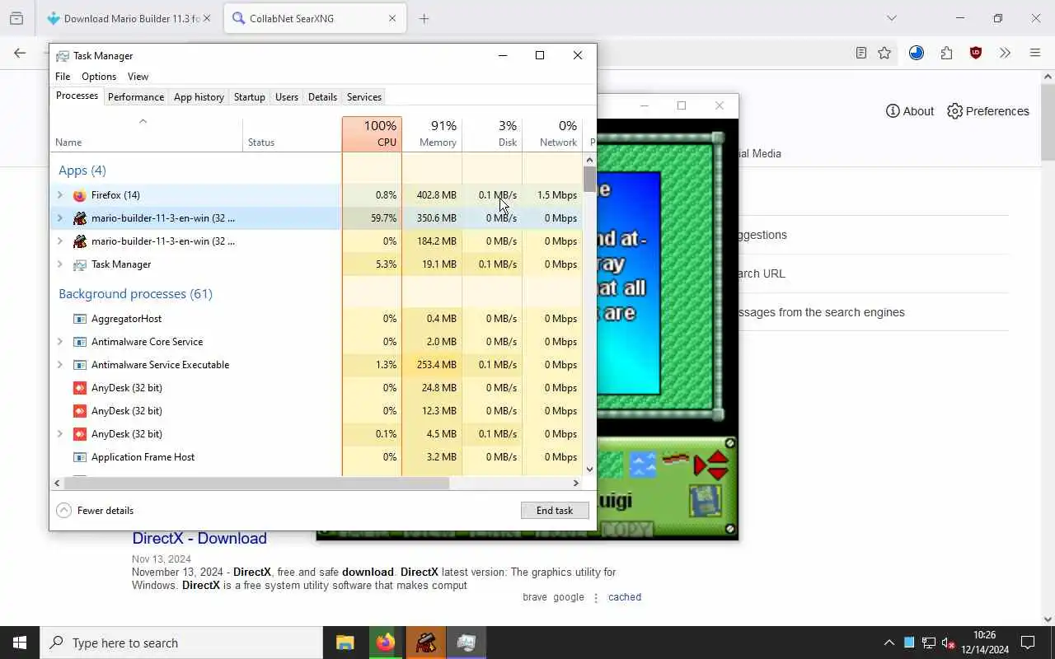Click the first mario-builder process icon
This screenshot has height=659, width=1055.
79,218
